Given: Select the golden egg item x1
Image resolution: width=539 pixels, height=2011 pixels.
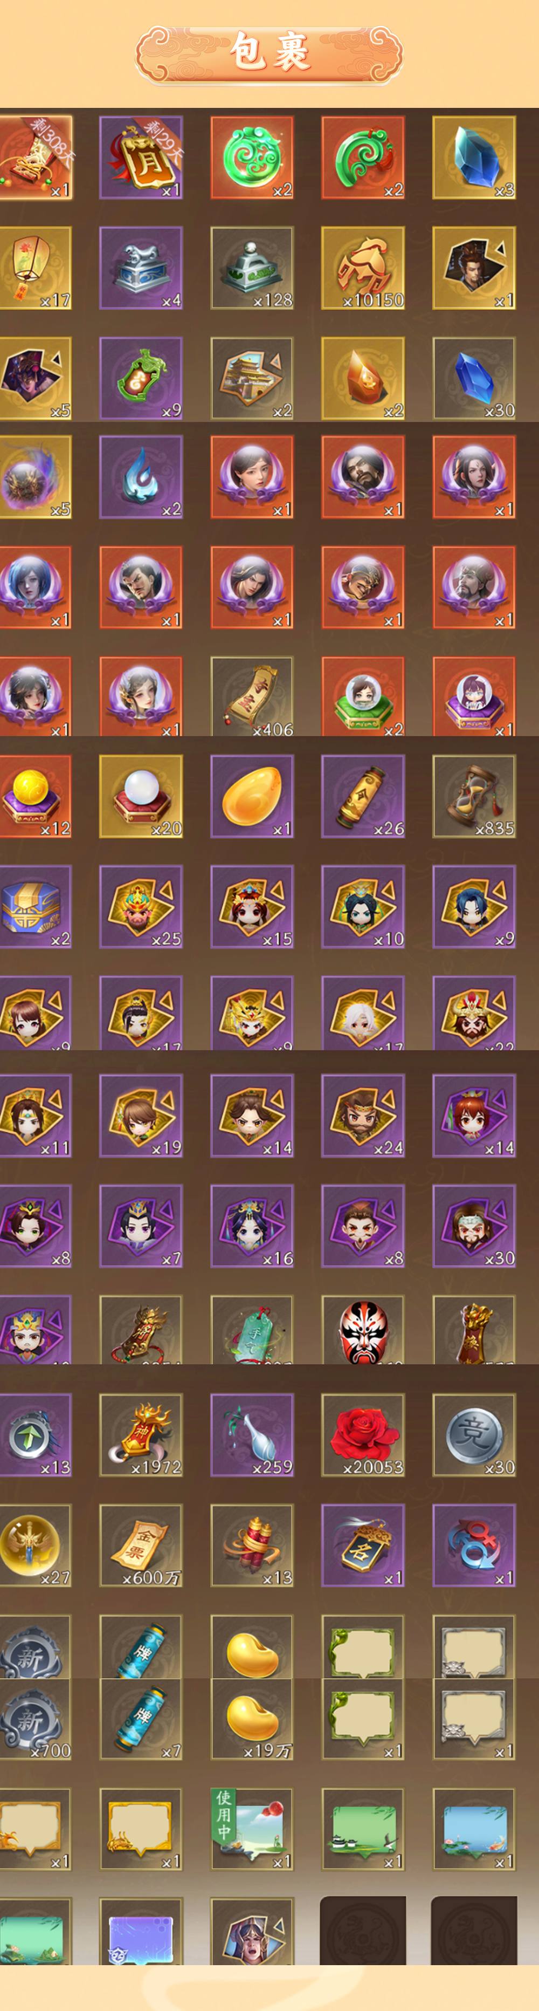Looking at the screenshot, I should coord(252,796).
